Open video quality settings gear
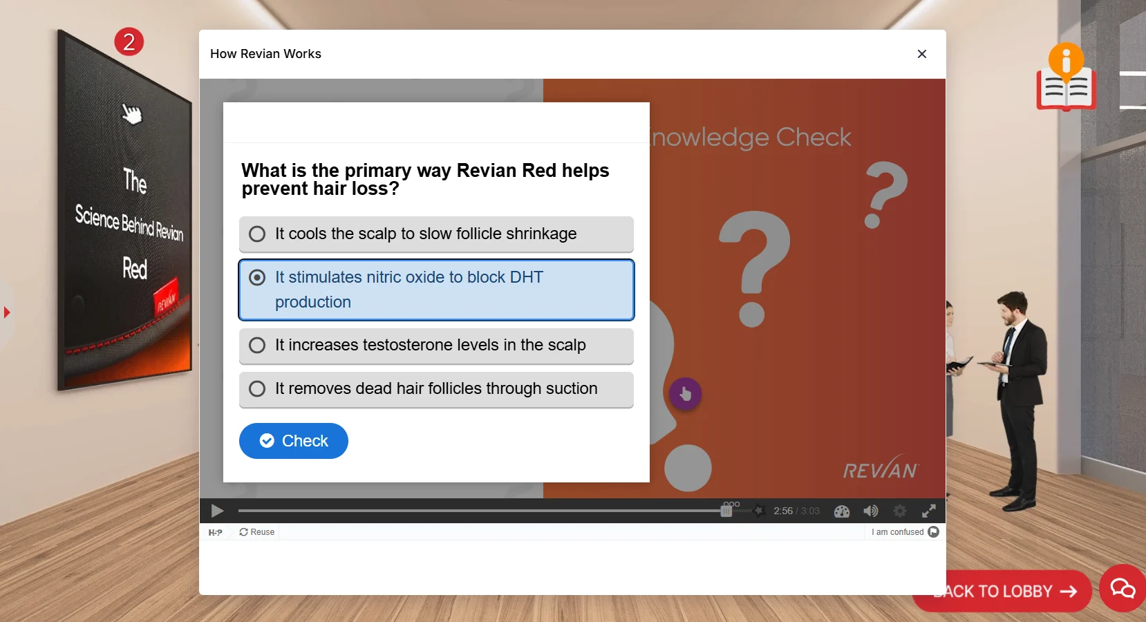The width and height of the screenshot is (1146, 622). (899, 511)
